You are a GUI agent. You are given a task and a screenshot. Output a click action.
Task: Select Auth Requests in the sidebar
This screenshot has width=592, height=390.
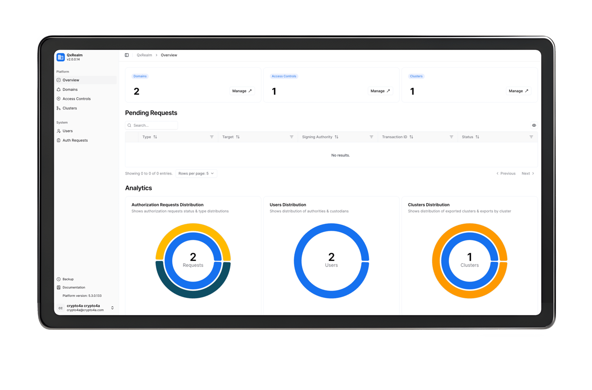(75, 141)
